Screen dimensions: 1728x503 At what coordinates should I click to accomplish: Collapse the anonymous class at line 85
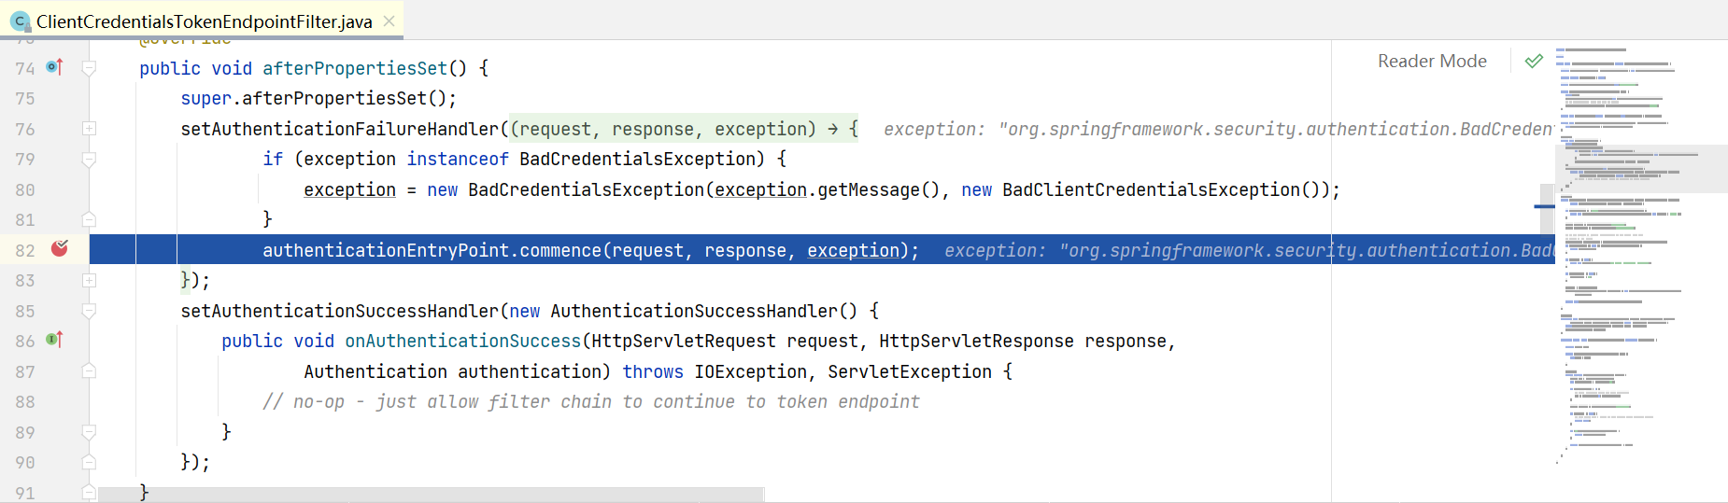click(89, 311)
